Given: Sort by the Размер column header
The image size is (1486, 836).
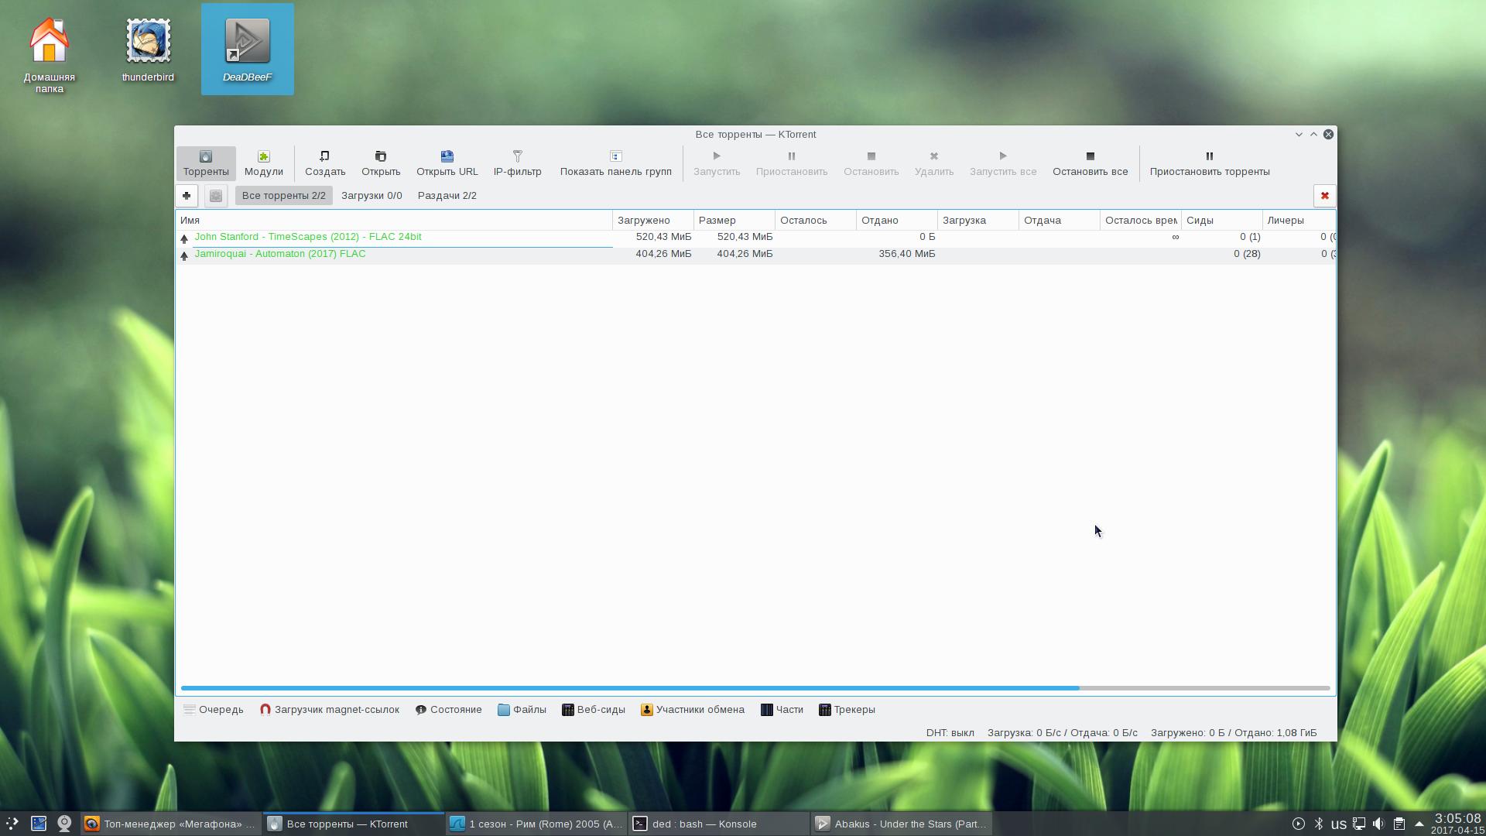Looking at the screenshot, I should (x=734, y=221).
